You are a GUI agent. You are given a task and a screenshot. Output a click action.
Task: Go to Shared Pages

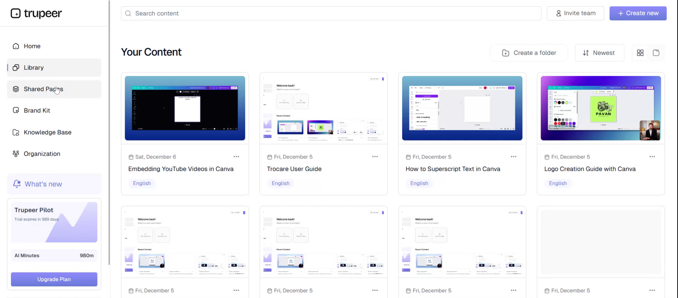[54, 89]
